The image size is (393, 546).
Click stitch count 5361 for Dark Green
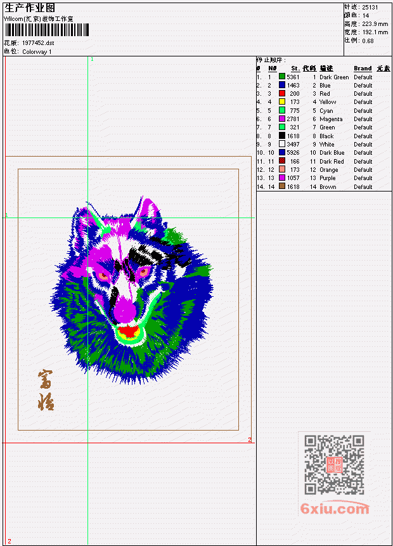click(x=293, y=77)
